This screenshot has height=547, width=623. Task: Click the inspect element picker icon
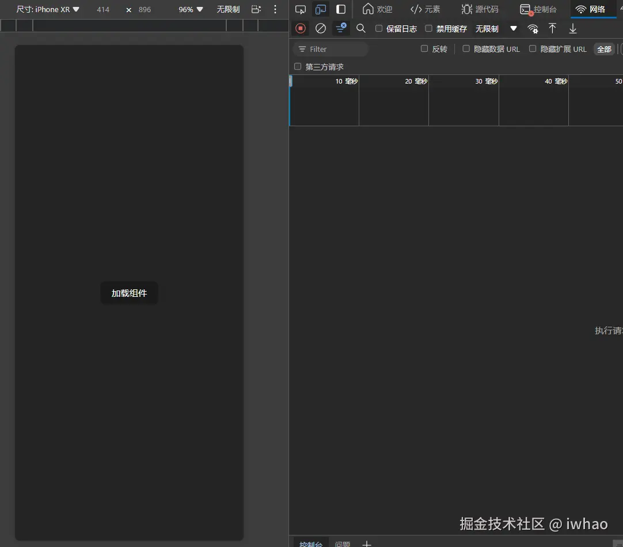pos(301,9)
